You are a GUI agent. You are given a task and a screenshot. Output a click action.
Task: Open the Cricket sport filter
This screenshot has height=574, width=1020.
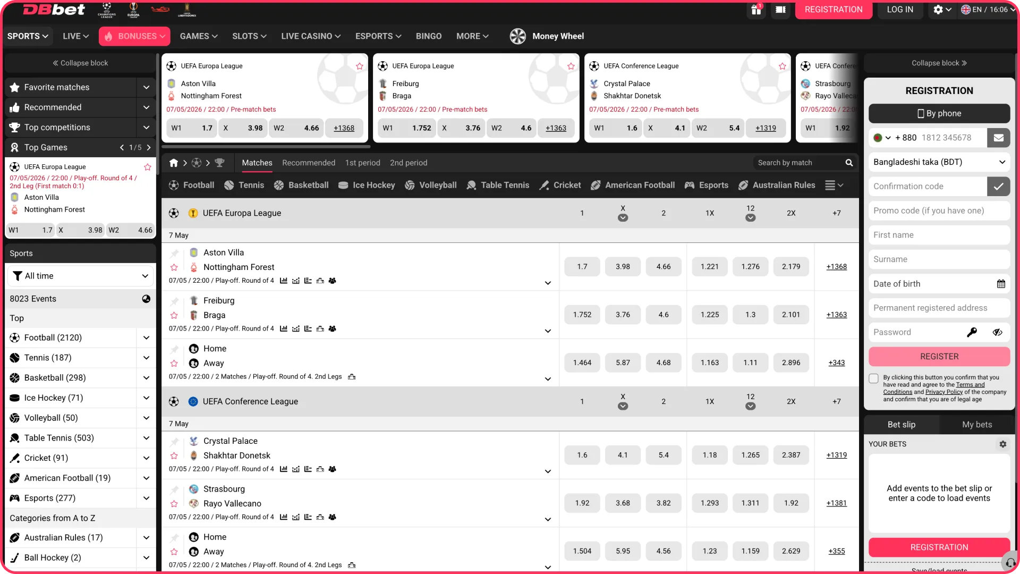tap(560, 185)
